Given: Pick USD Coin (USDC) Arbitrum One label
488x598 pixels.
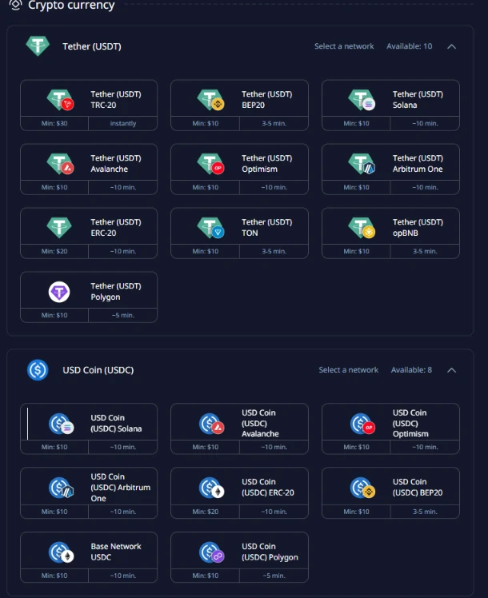Looking at the screenshot, I should point(121,488).
